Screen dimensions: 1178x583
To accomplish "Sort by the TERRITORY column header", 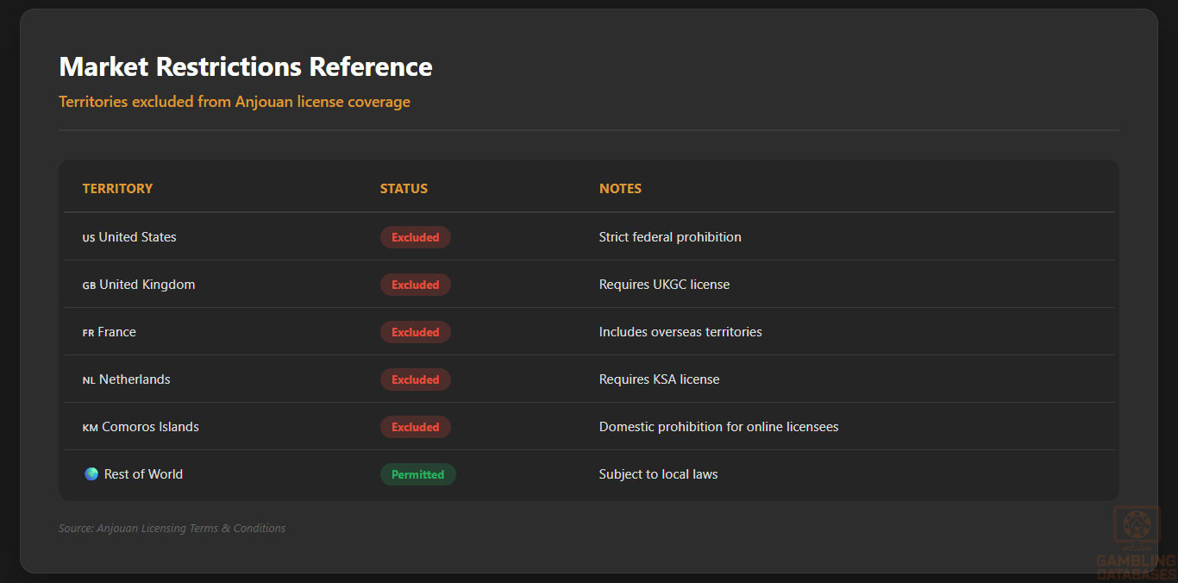I will (117, 189).
